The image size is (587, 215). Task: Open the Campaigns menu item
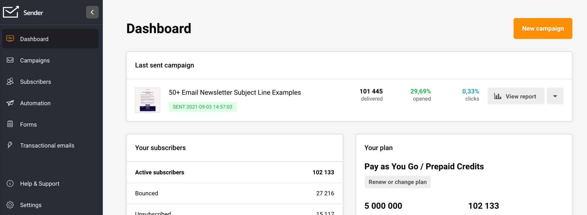[x=35, y=60]
